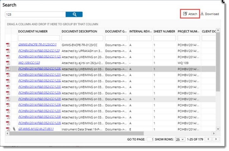Close the Search dialog
229x151 pixels.
[x=224, y=2]
